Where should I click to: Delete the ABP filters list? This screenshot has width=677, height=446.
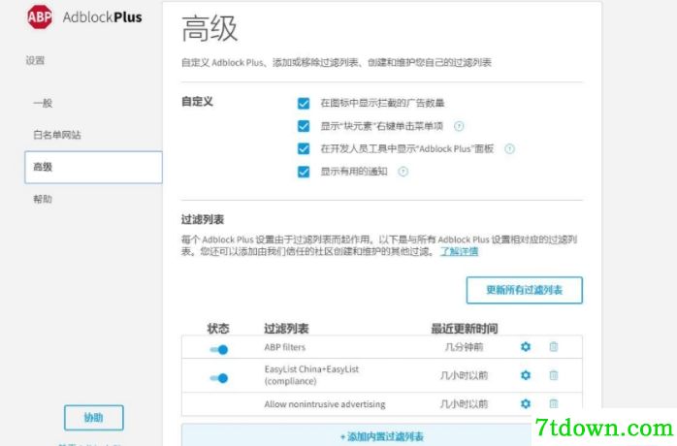[554, 347]
